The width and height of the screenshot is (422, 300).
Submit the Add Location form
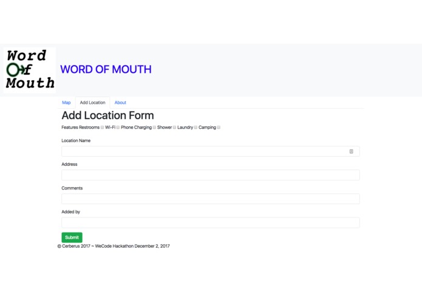point(72,237)
